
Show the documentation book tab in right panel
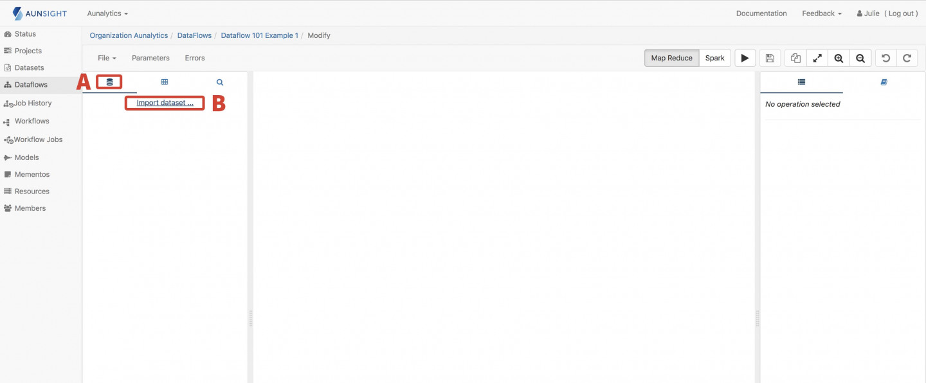(884, 82)
